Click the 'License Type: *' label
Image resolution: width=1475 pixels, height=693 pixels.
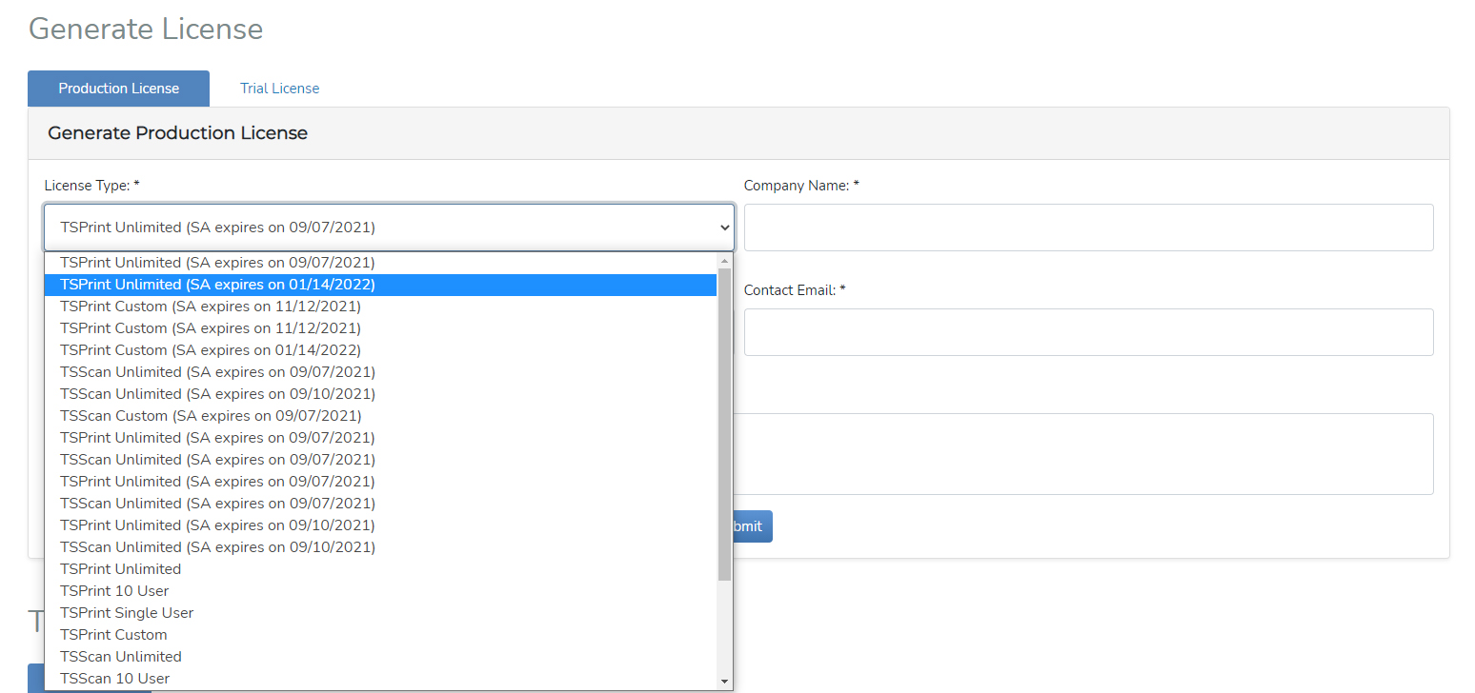(92, 186)
